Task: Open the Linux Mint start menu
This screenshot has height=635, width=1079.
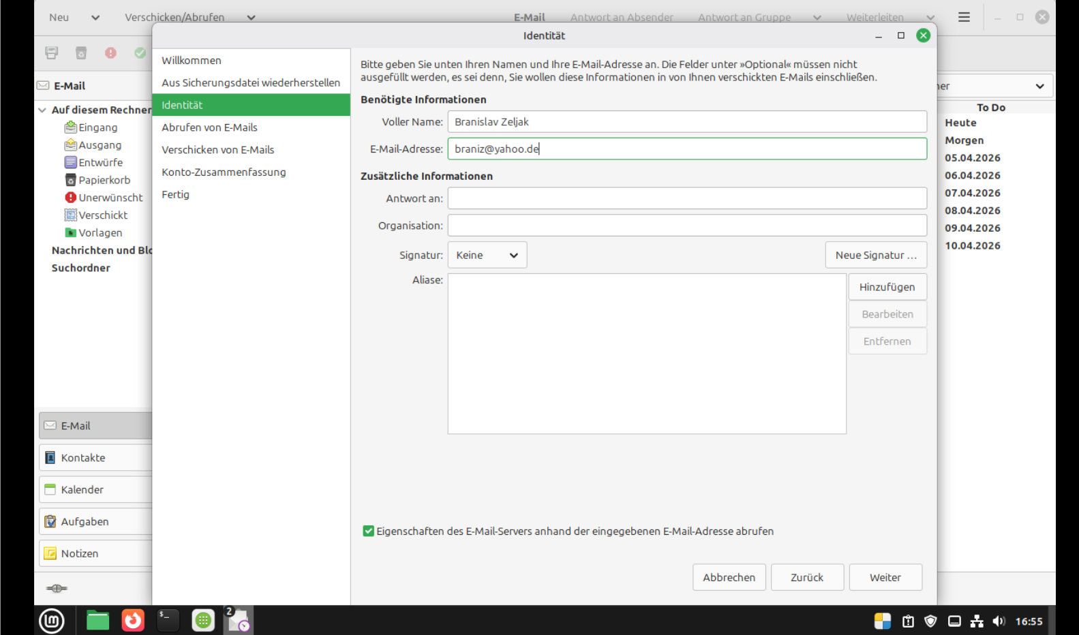Action: [52, 621]
